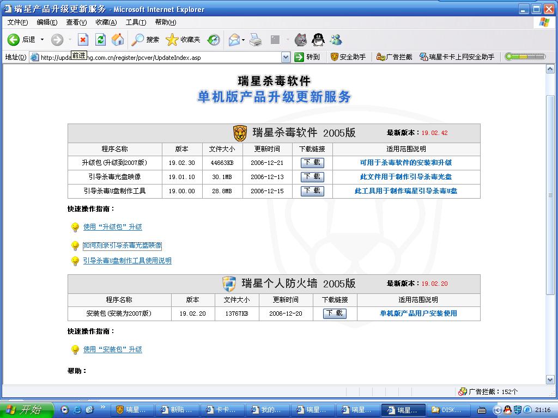
Task: Open the 工具(T) menu
Action: [x=136, y=22]
